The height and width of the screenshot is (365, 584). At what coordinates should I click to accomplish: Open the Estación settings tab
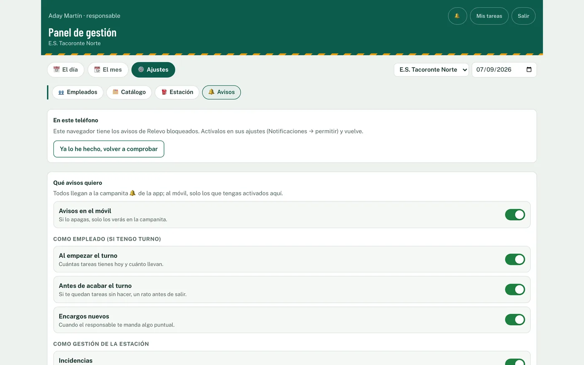[x=177, y=92]
